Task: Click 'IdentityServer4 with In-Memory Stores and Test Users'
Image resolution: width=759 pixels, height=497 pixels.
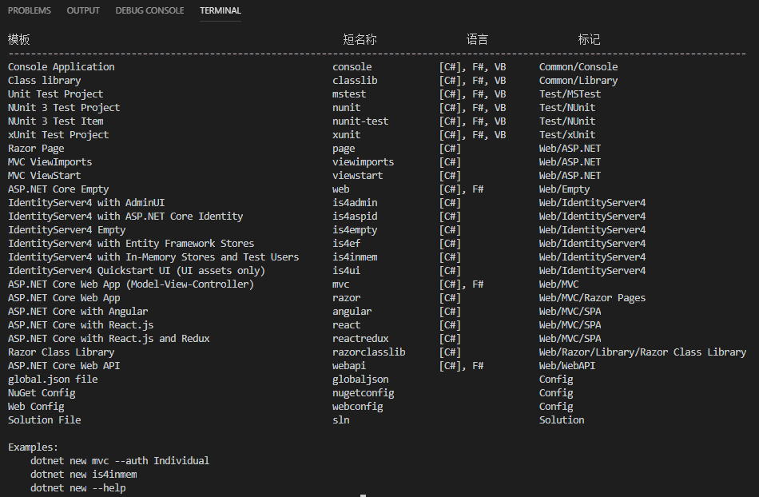Action: coord(153,256)
